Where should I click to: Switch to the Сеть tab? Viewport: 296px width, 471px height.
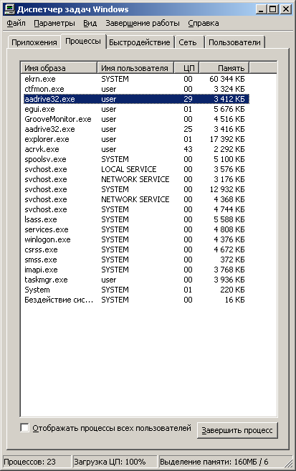pos(188,42)
